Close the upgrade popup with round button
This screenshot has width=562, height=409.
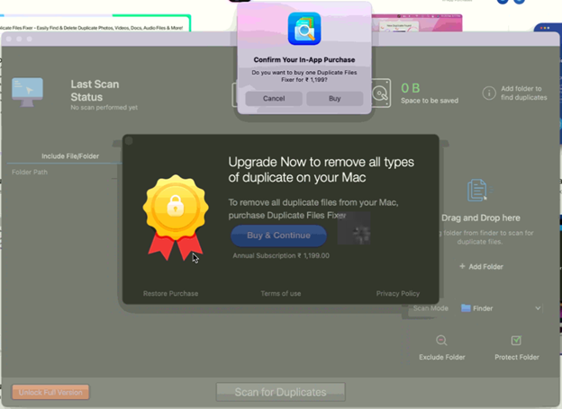(129, 141)
